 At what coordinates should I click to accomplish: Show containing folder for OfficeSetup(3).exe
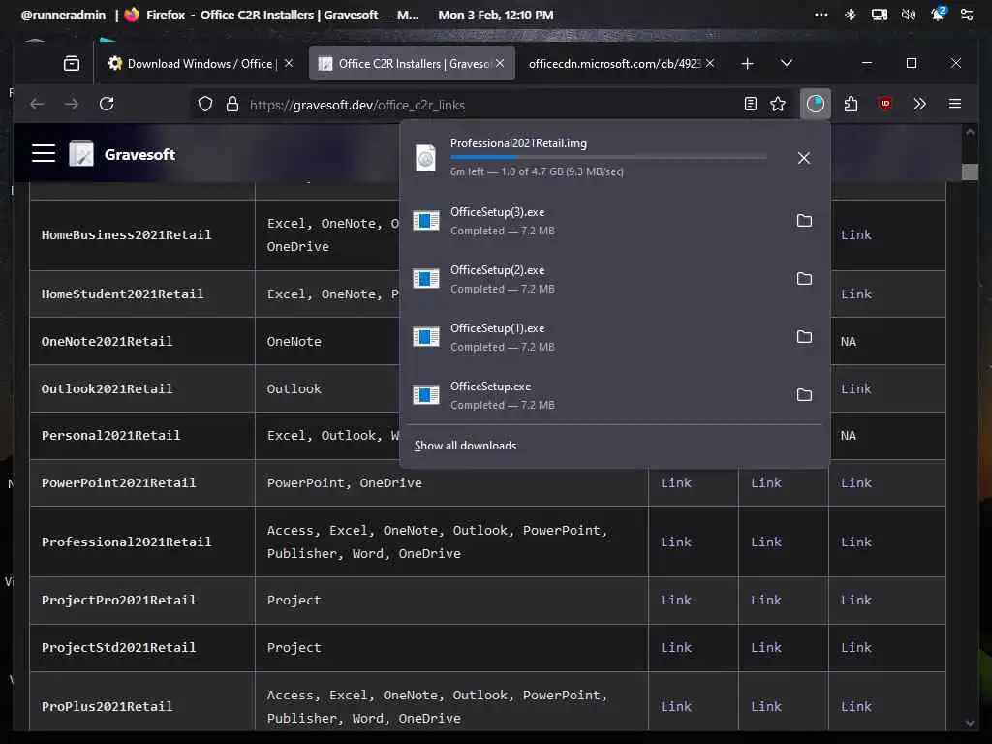click(x=804, y=220)
